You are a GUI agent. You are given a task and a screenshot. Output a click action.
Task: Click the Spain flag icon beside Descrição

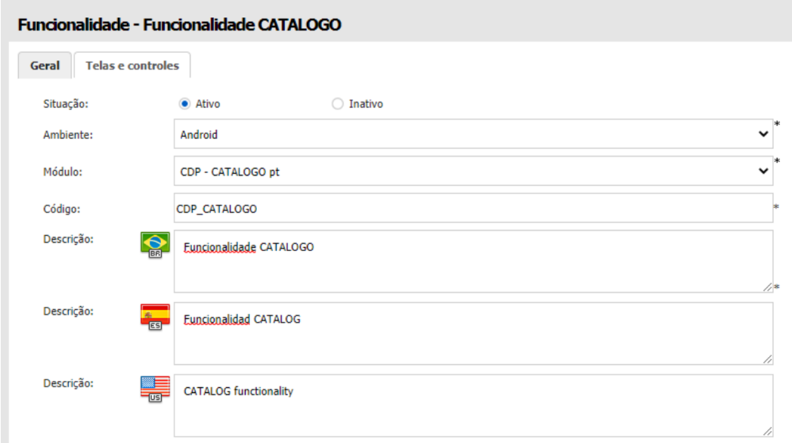pos(156,317)
